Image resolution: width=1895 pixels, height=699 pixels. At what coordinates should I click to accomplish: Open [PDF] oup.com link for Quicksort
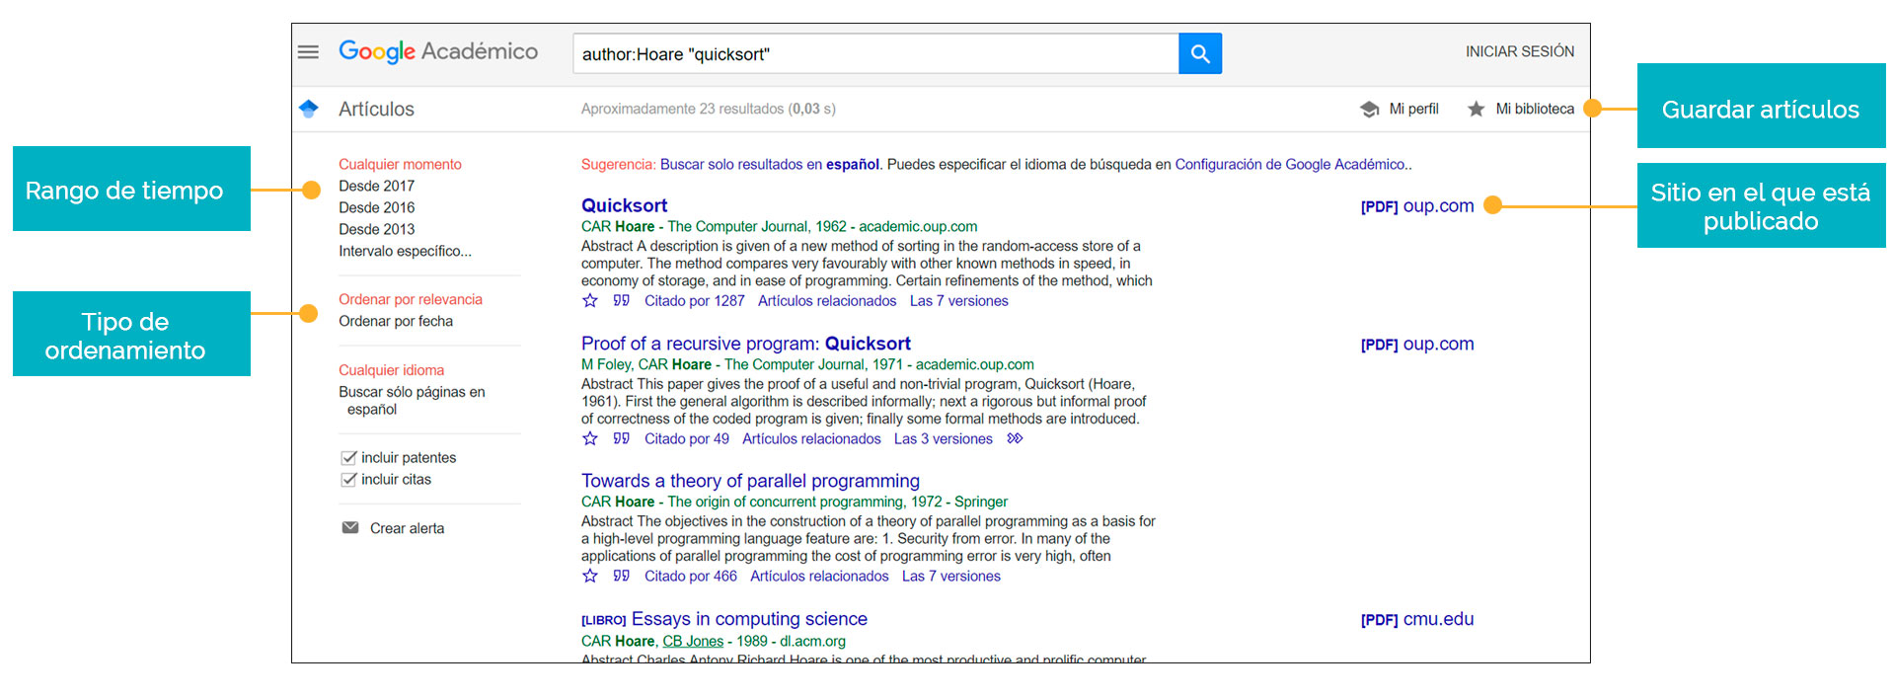pos(1417,205)
